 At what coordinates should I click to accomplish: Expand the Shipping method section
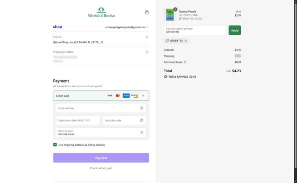(147, 52)
